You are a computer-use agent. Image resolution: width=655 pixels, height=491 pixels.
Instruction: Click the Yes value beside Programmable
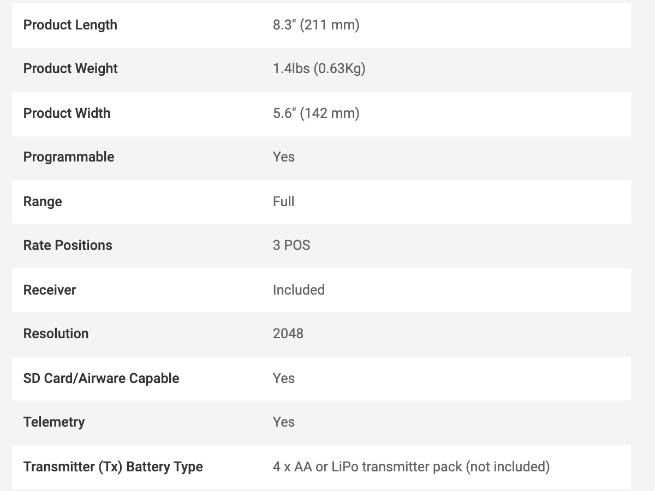(283, 157)
